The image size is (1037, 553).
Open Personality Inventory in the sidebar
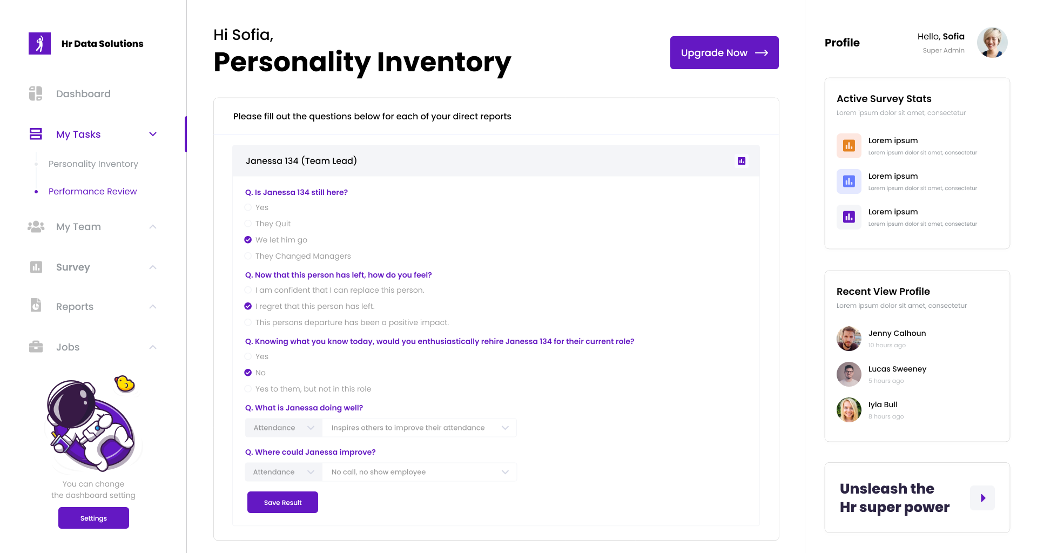coord(93,164)
